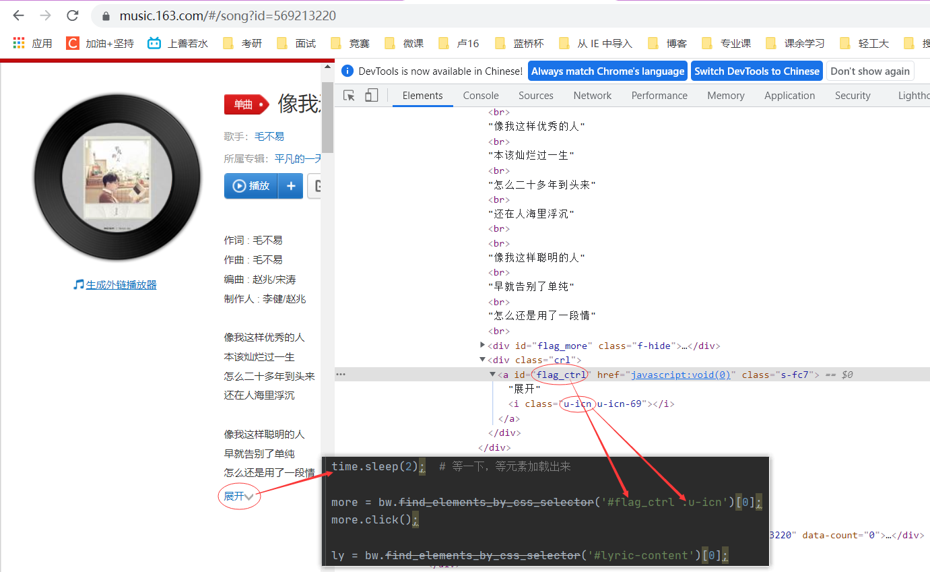Open the Sources tab

(x=536, y=96)
